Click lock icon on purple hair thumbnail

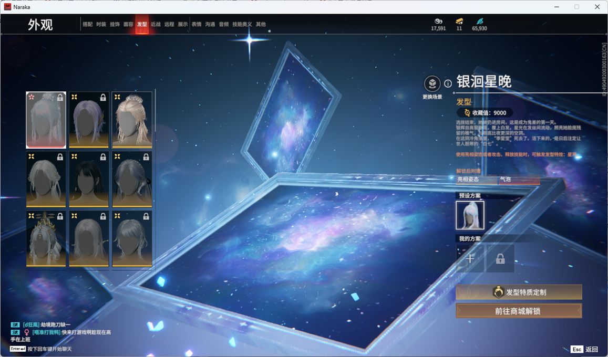(x=103, y=98)
